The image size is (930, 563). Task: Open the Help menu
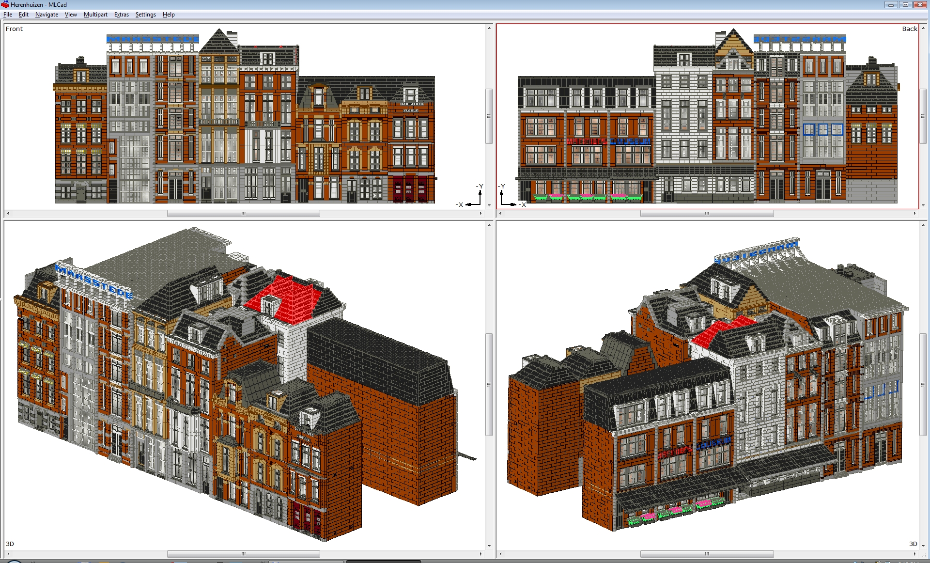[169, 15]
